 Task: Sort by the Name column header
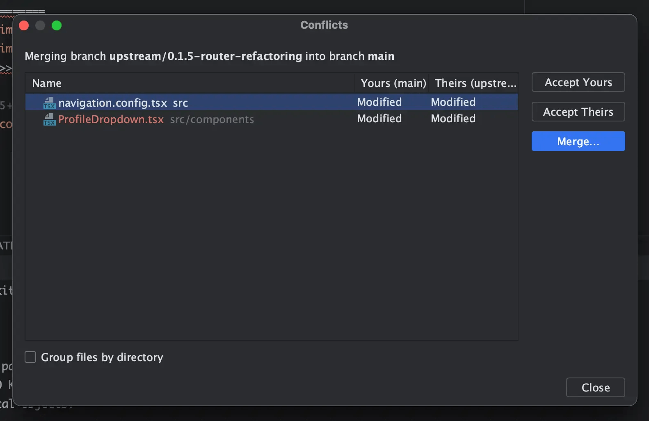point(47,83)
